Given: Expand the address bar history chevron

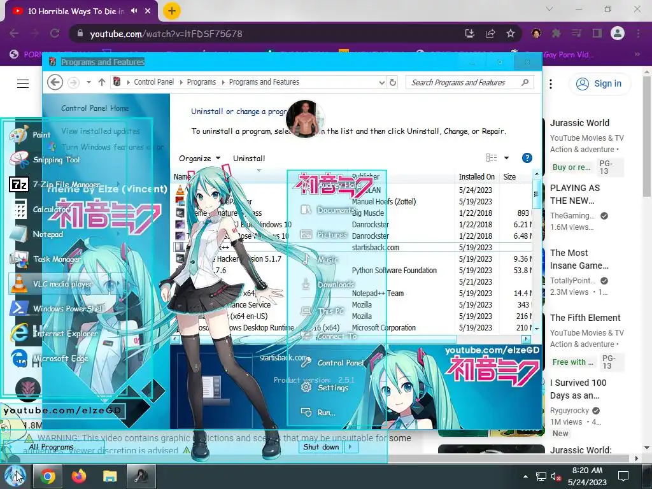Looking at the screenshot, I should (x=382, y=82).
